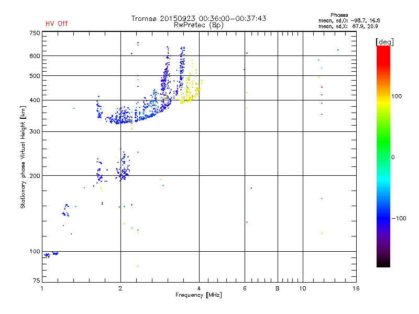Click the x-axis tick label '1'
419x314 pixels.
tap(42, 288)
